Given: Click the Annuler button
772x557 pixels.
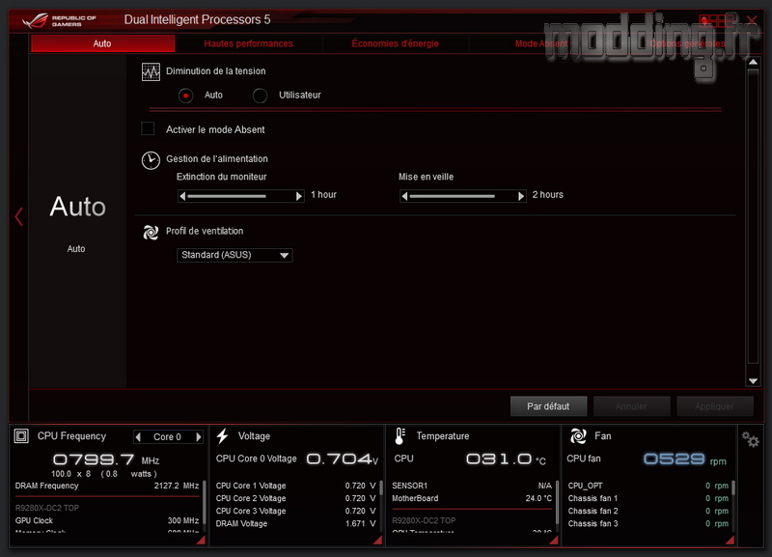Looking at the screenshot, I should pos(632,406).
